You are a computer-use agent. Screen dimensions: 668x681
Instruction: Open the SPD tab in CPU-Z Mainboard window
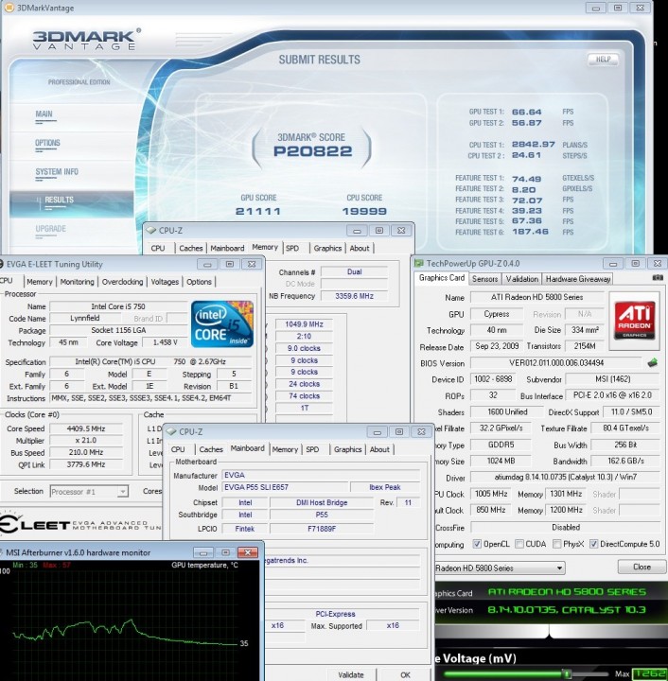(312, 449)
